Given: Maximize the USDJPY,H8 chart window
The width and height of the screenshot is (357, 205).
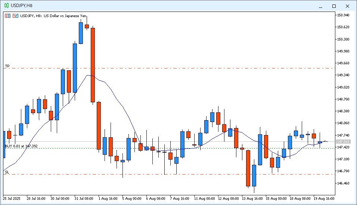Looking at the screenshot, I should [334, 6].
